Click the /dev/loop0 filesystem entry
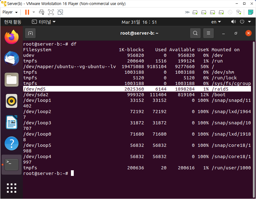The width and height of the screenshot is (256, 199). click(x=37, y=134)
